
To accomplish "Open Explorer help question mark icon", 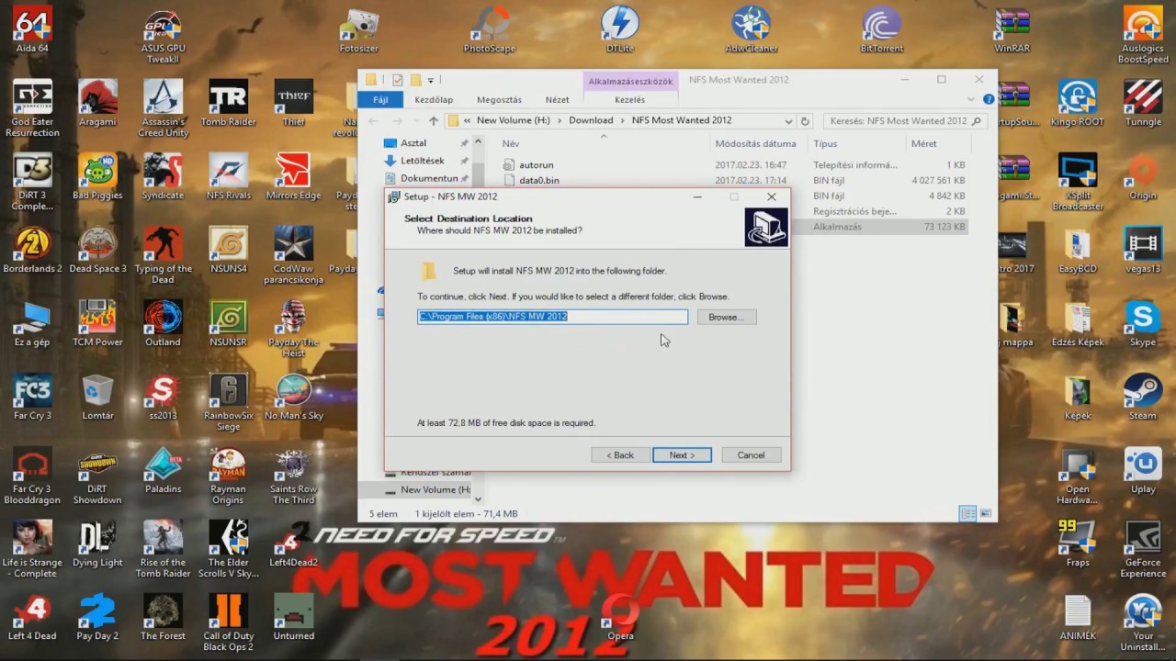I will point(989,98).
